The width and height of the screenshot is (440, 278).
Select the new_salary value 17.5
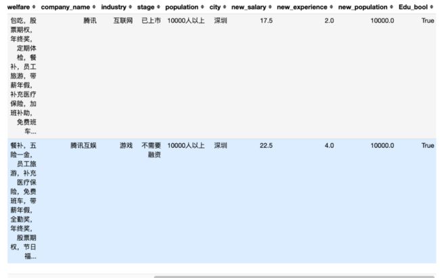point(266,20)
